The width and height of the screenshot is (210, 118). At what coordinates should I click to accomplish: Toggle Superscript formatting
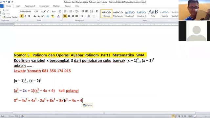tap(42, 16)
